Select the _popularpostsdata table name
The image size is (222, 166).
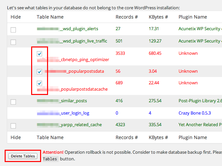point(85,71)
